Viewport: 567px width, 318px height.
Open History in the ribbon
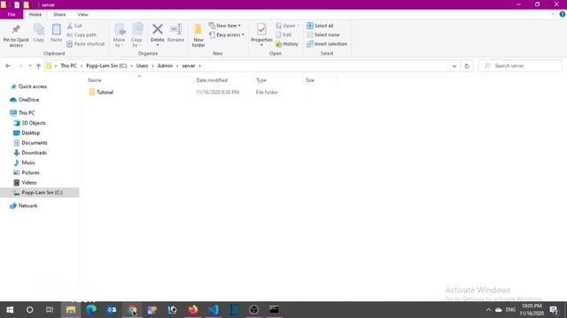(287, 43)
